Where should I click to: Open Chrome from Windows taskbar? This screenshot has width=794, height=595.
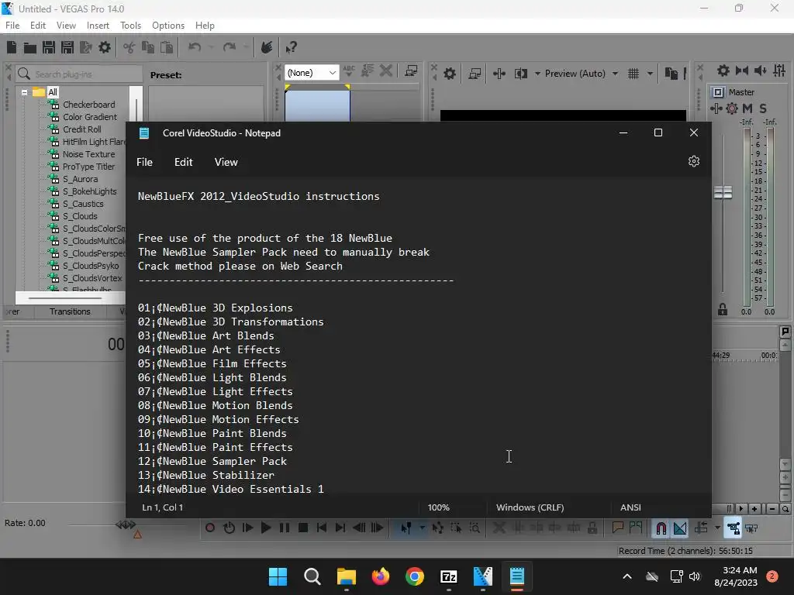click(x=415, y=576)
